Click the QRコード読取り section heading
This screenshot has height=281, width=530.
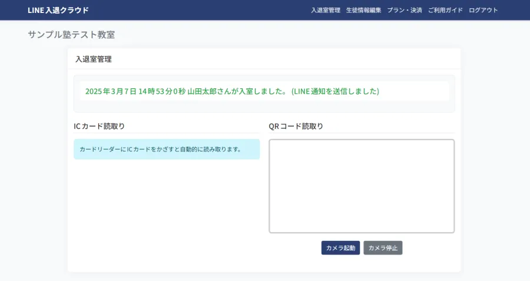coord(296,126)
